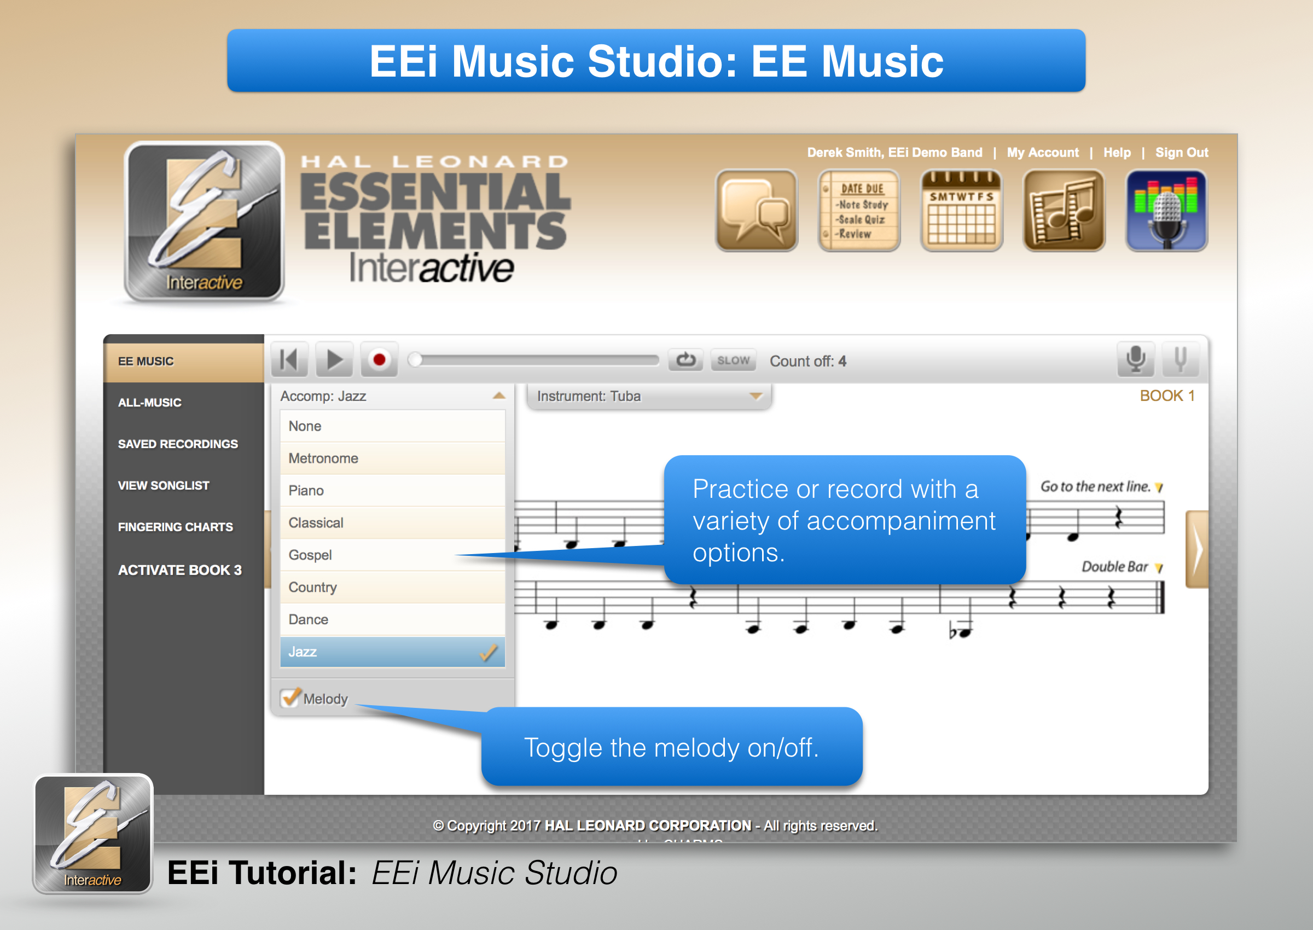Open the Date Due assignments icon
Screen dimensions: 1313x930
[859, 210]
